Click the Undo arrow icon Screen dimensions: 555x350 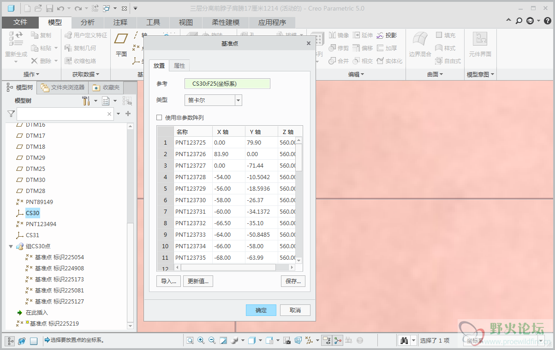tap(60, 8)
